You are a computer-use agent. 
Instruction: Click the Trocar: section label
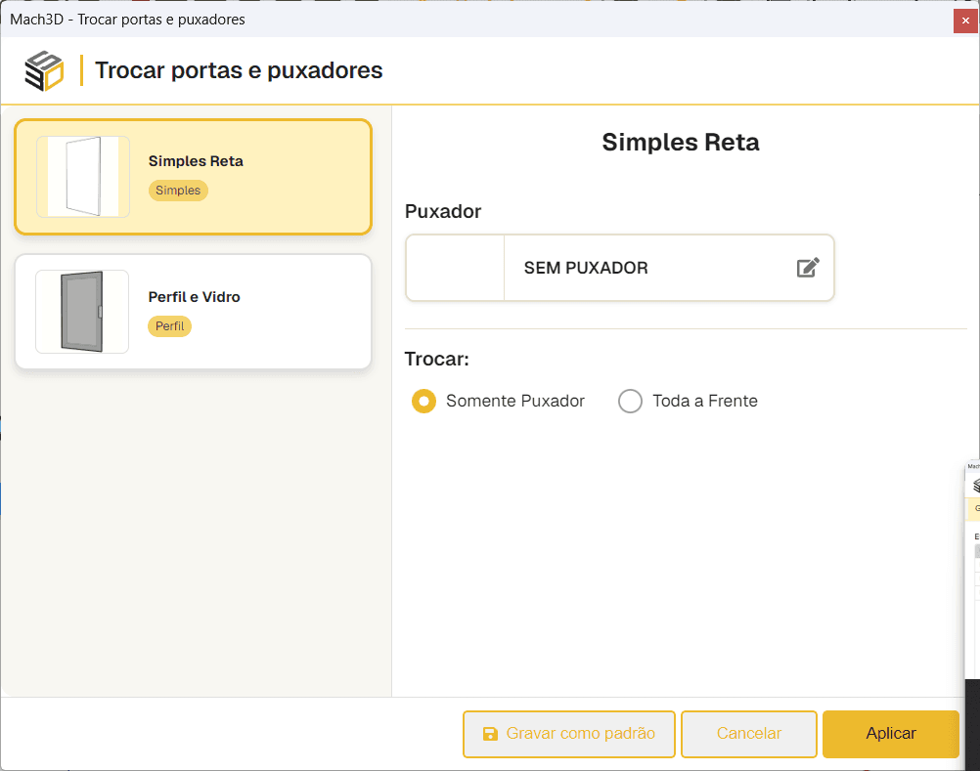437,359
